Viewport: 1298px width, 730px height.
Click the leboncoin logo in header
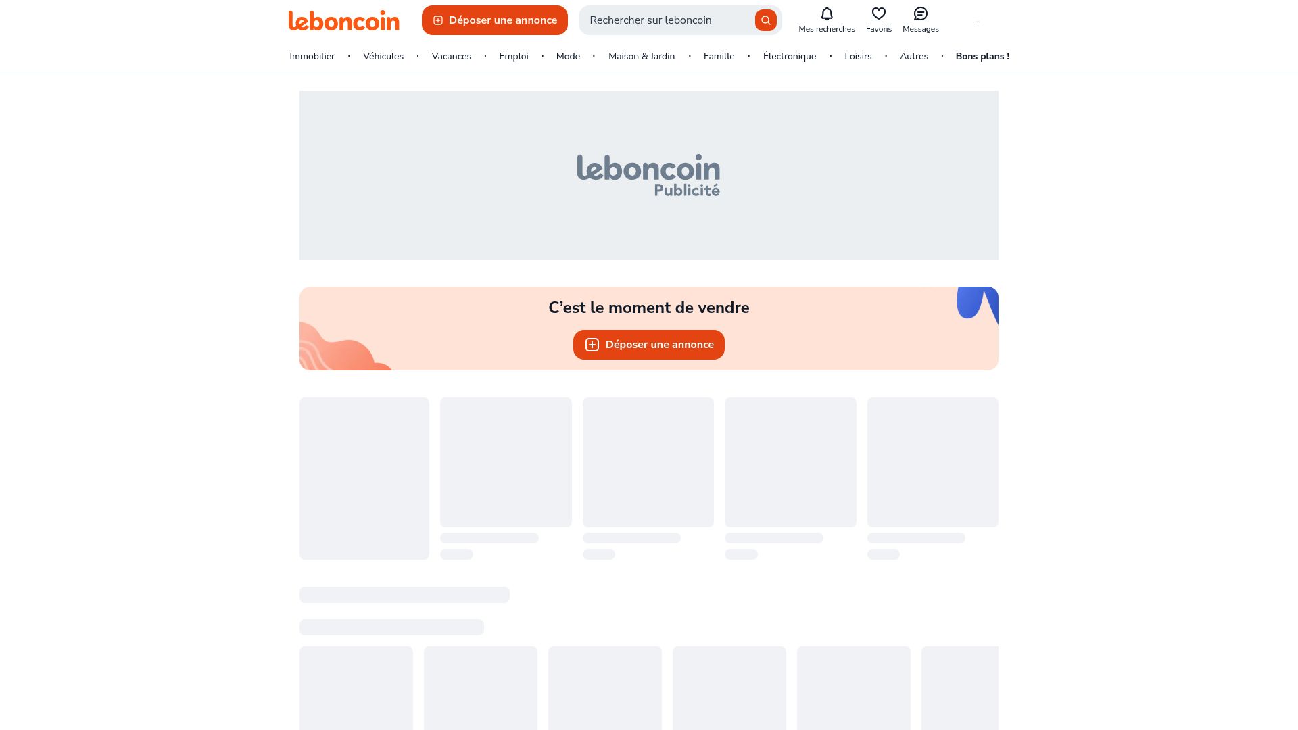click(x=343, y=20)
